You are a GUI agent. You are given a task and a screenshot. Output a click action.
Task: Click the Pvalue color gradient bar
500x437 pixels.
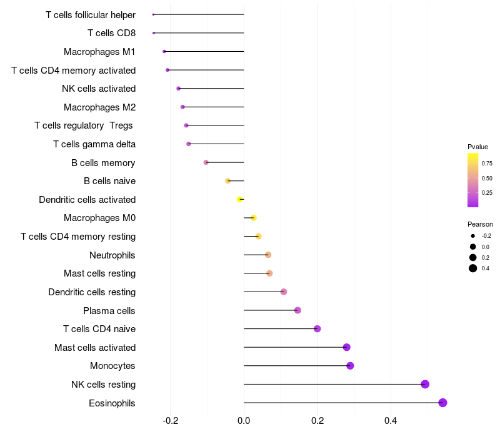pos(472,180)
